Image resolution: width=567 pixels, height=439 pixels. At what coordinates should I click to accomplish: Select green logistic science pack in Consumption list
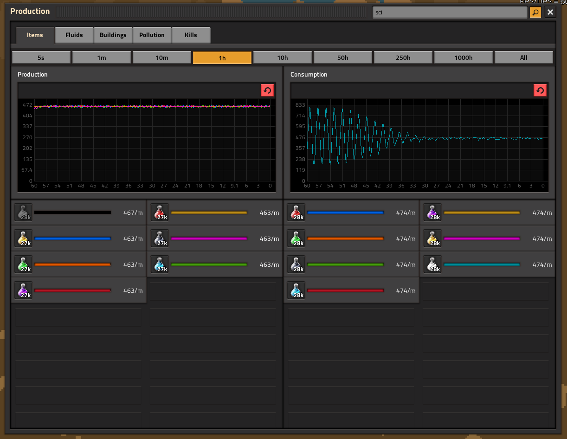pyautogui.click(x=296, y=239)
